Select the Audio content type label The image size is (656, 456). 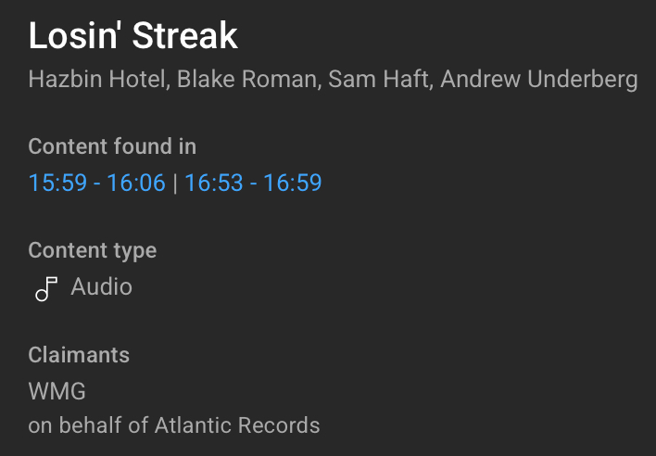tap(102, 287)
